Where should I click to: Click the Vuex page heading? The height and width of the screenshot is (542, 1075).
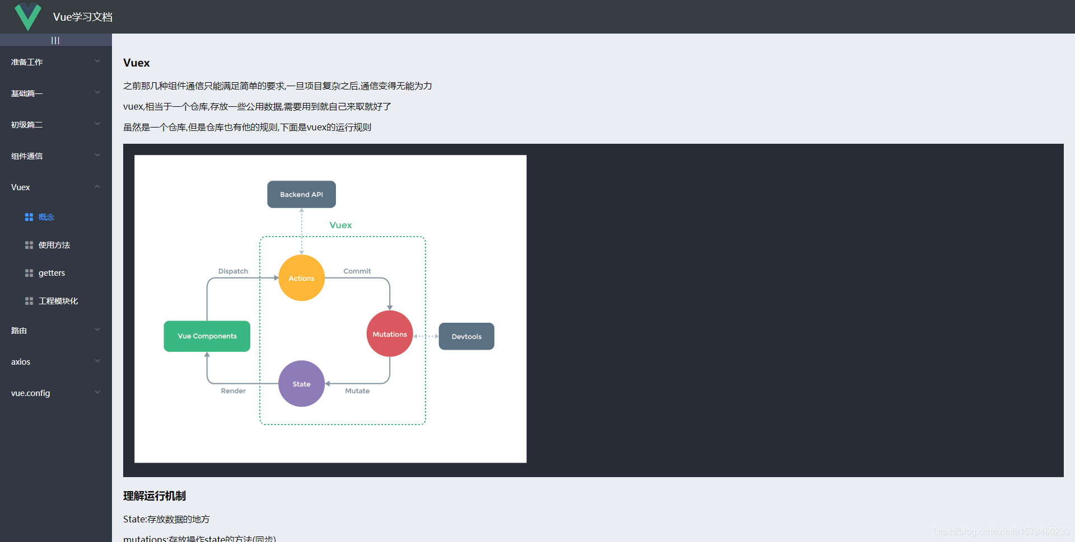137,63
